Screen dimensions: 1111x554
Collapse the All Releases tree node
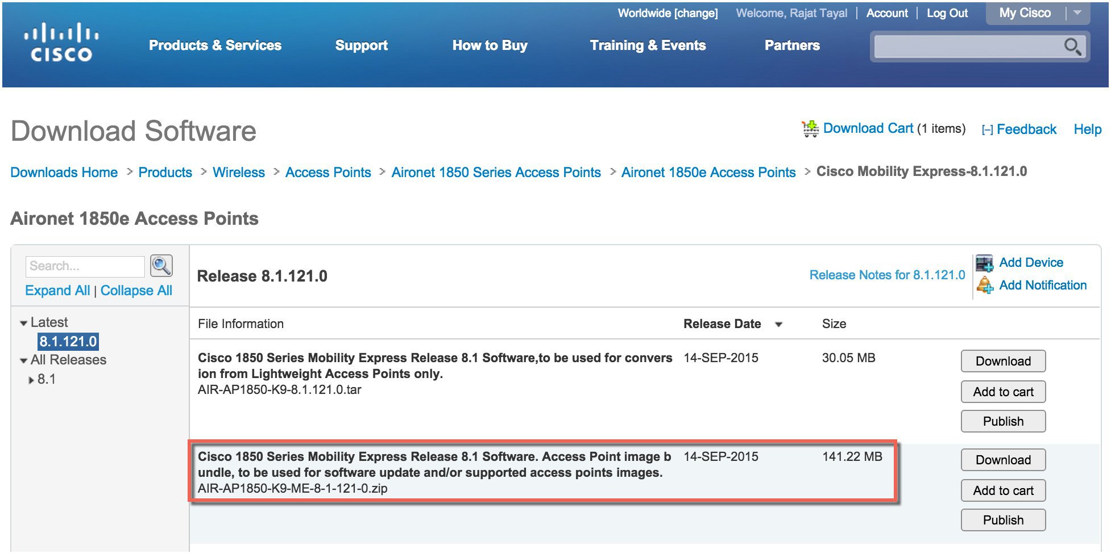point(23,360)
